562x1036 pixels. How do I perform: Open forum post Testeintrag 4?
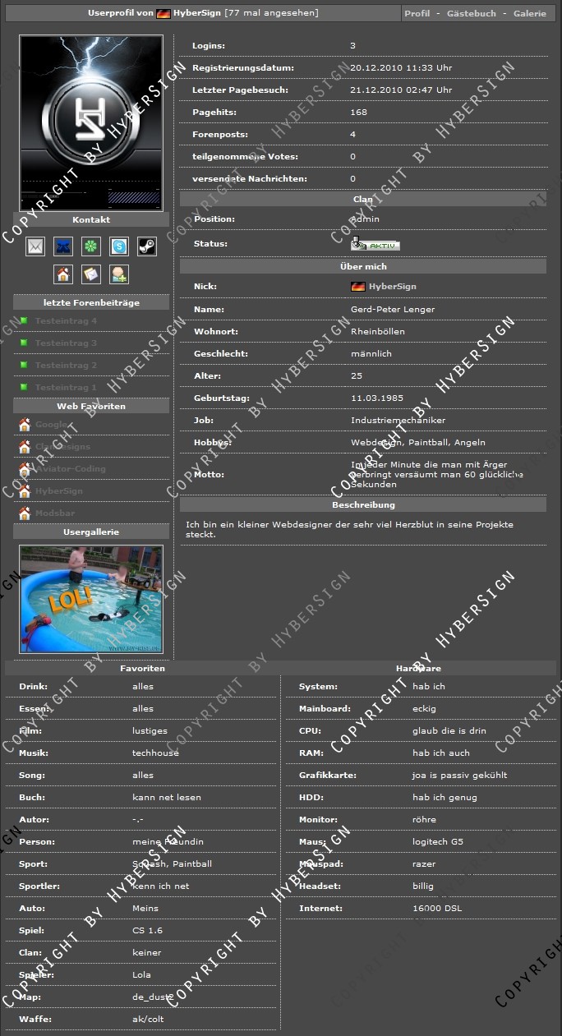(x=66, y=321)
